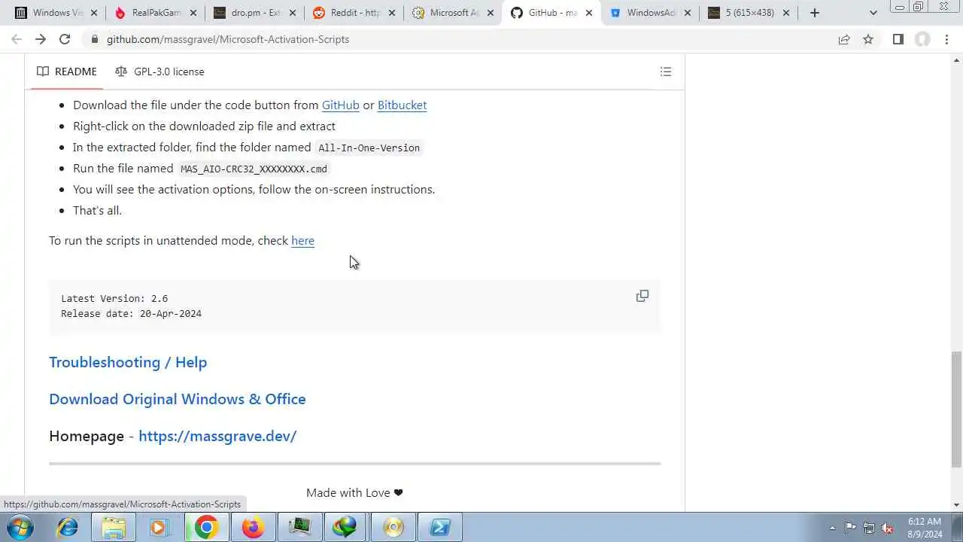Copy the latest version code block
963x542 pixels.
click(642, 296)
